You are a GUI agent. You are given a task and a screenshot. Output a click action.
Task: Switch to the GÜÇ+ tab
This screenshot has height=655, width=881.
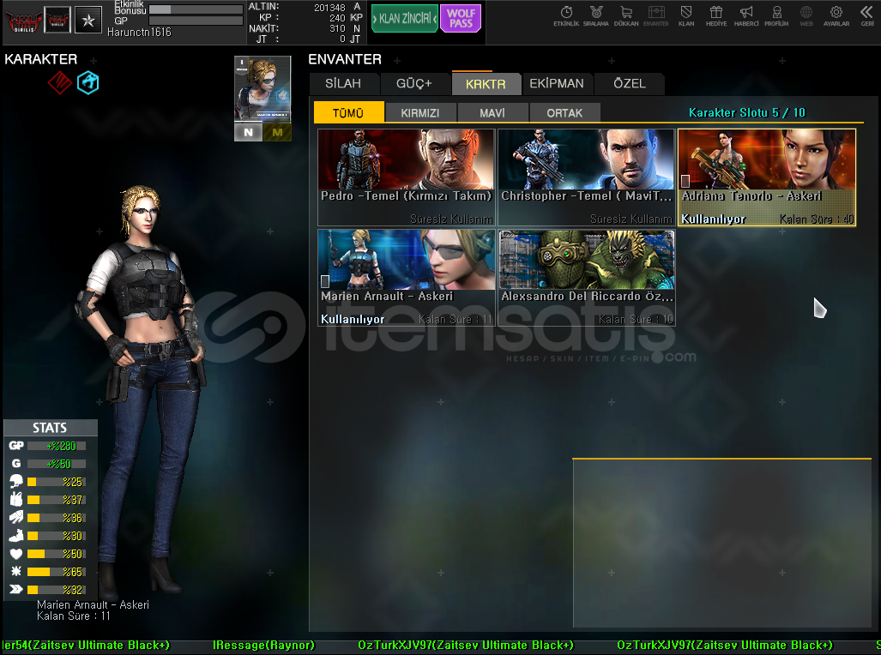(414, 84)
